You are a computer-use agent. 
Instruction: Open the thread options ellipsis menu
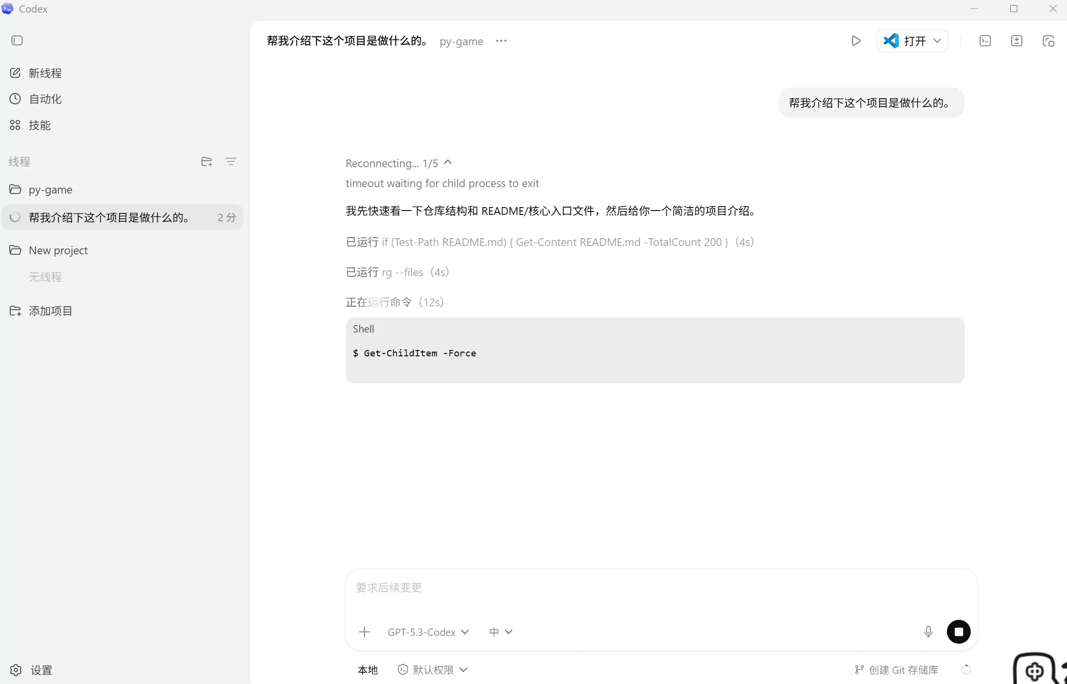coord(501,41)
